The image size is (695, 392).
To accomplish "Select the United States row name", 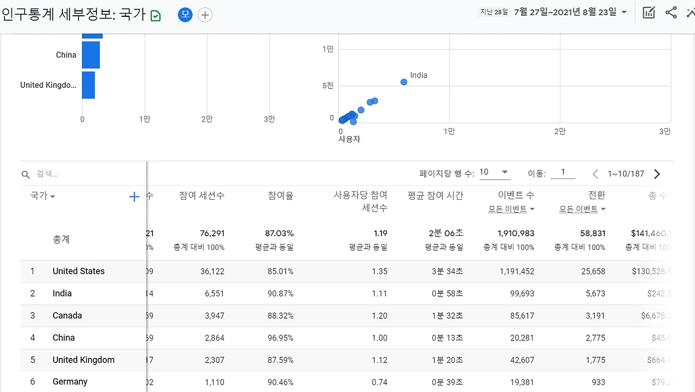I will pyautogui.click(x=79, y=271).
